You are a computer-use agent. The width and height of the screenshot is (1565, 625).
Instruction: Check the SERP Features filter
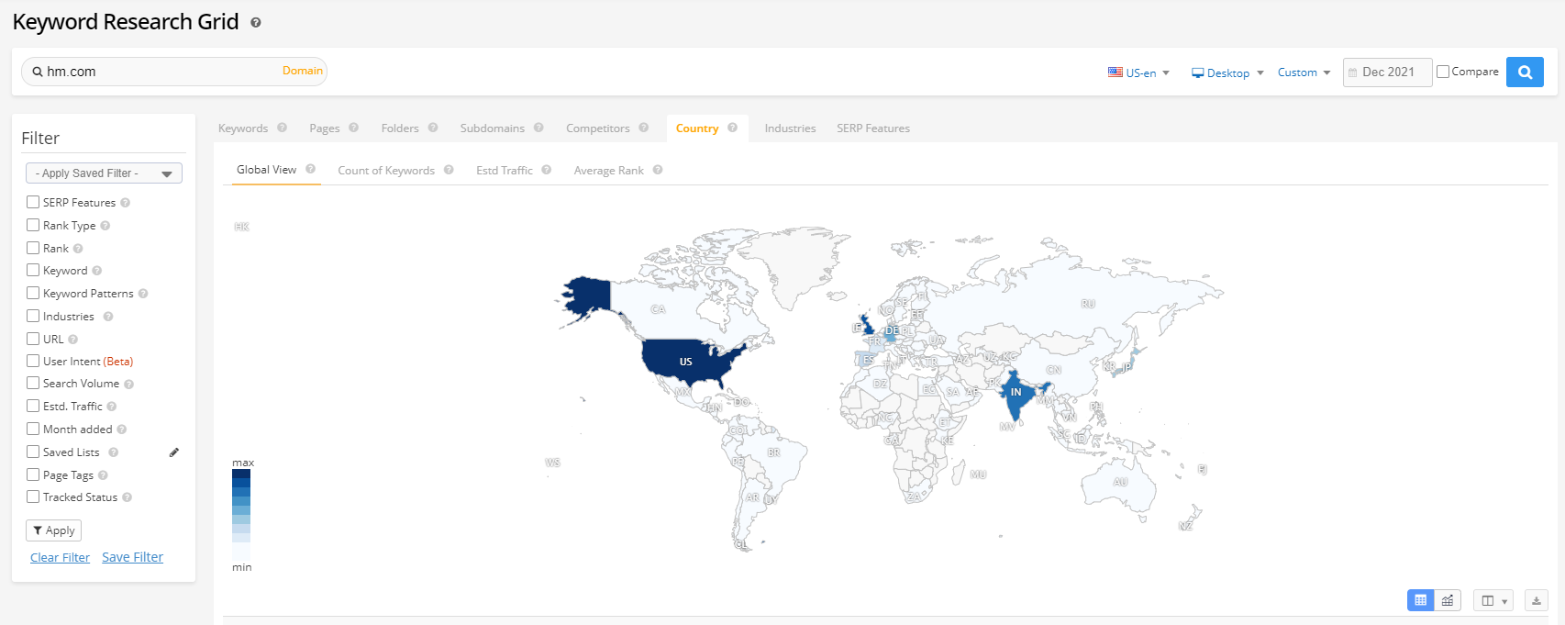pyautogui.click(x=33, y=202)
